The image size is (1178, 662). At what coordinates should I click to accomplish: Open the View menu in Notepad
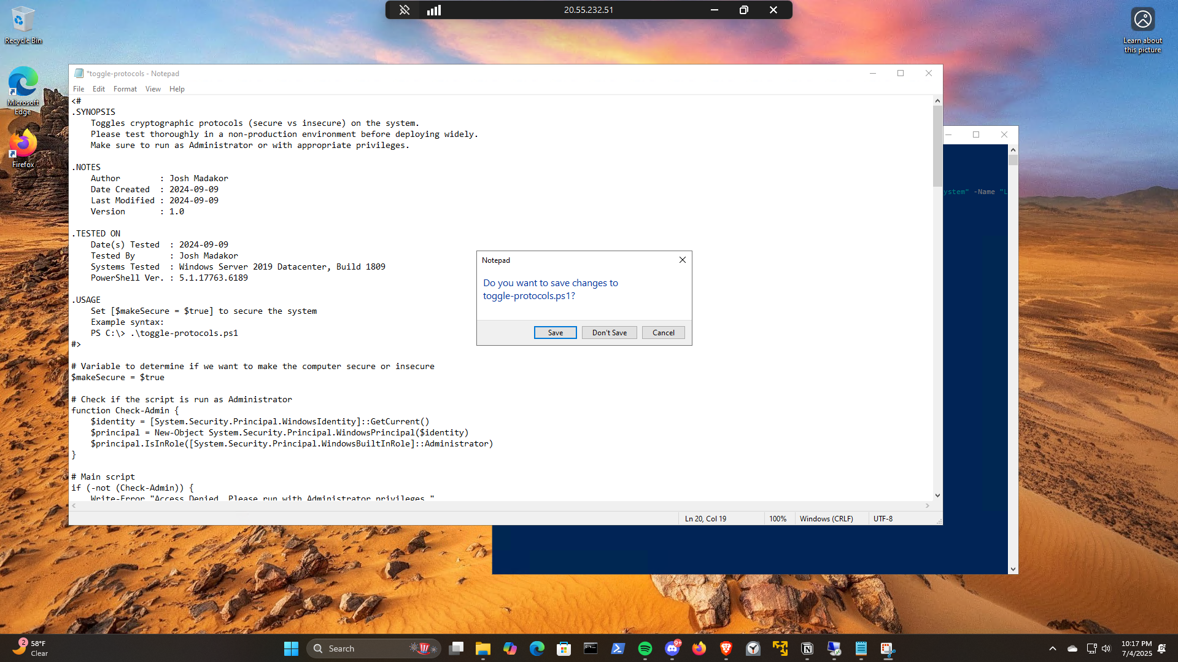coord(153,89)
